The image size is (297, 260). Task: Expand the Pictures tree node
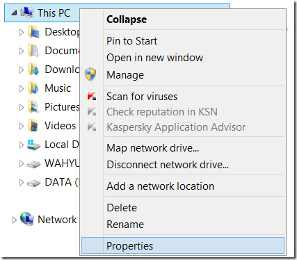click(22, 107)
